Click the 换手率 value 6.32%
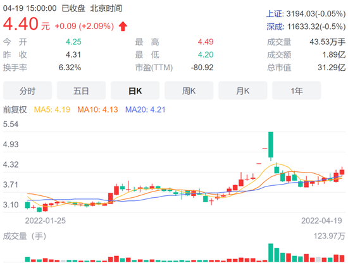 [x=70, y=68]
